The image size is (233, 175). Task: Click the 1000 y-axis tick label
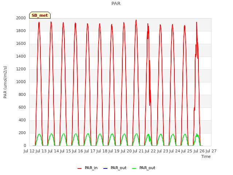tap(21, 82)
